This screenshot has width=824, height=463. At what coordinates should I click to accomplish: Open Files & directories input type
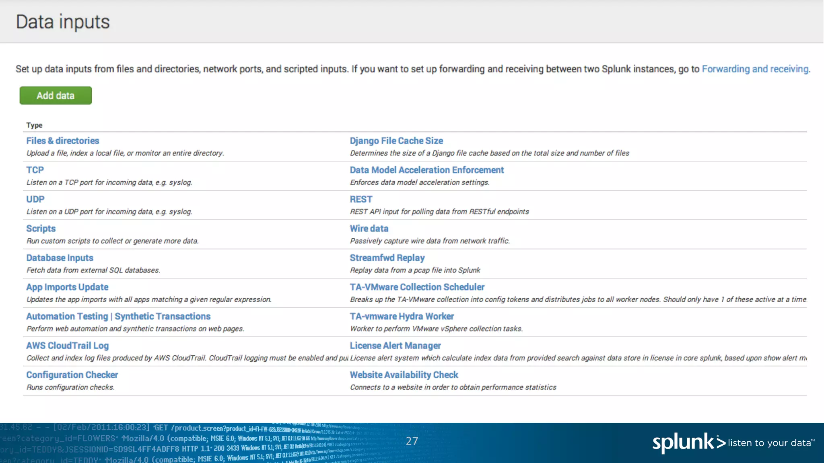click(62, 141)
